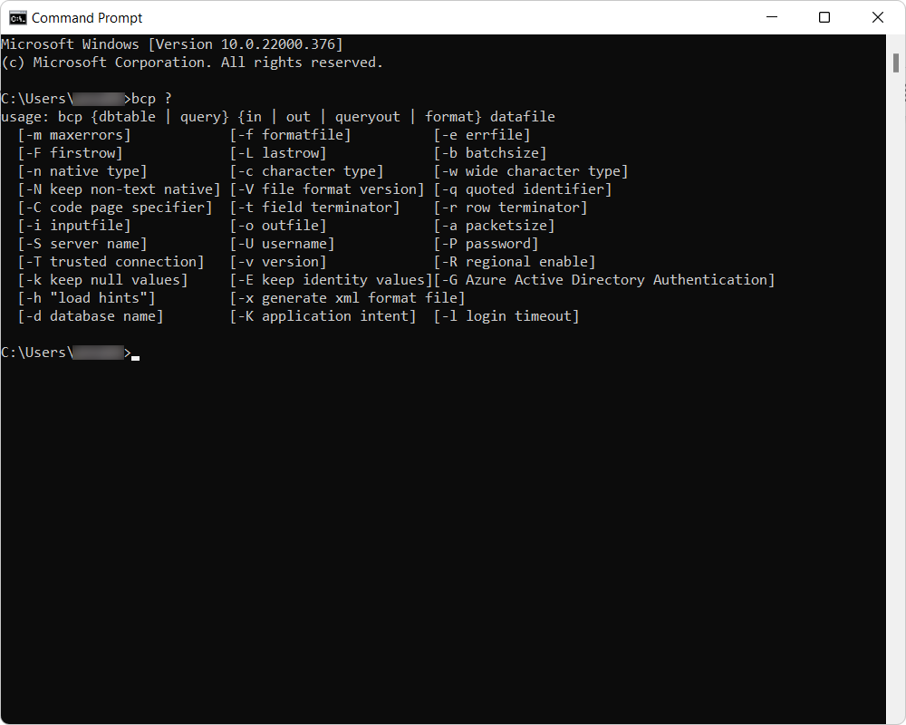Click the [-f formatfile] option text
Image resolution: width=906 pixels, height=725 pixels.
290,134
